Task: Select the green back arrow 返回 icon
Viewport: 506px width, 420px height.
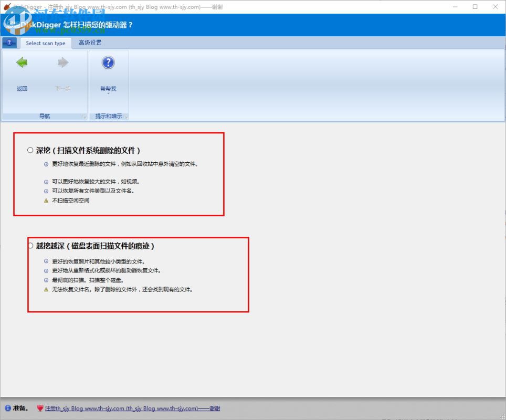Action: (x=21, y=62)
